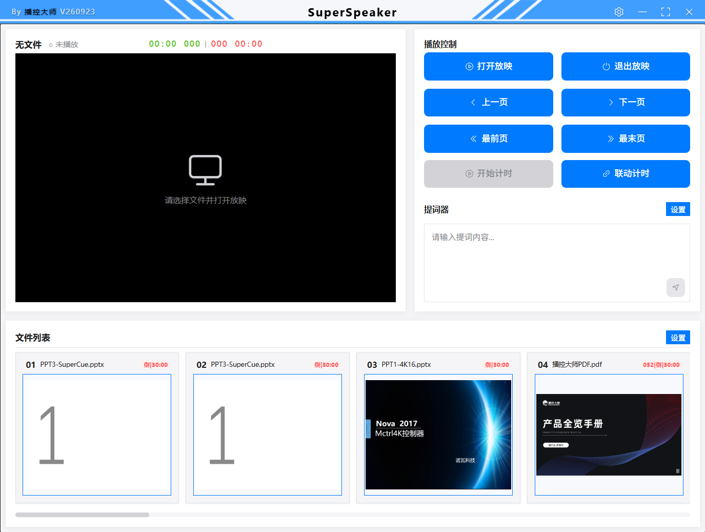This screenshot has width=705, height=532.
Task: Click the black preview screen area
Action: (x=206, y=178)
